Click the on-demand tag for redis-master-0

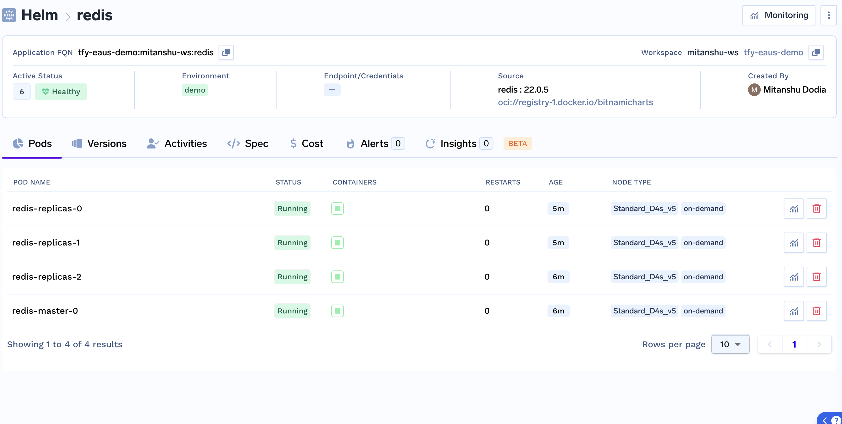point(703,311)
